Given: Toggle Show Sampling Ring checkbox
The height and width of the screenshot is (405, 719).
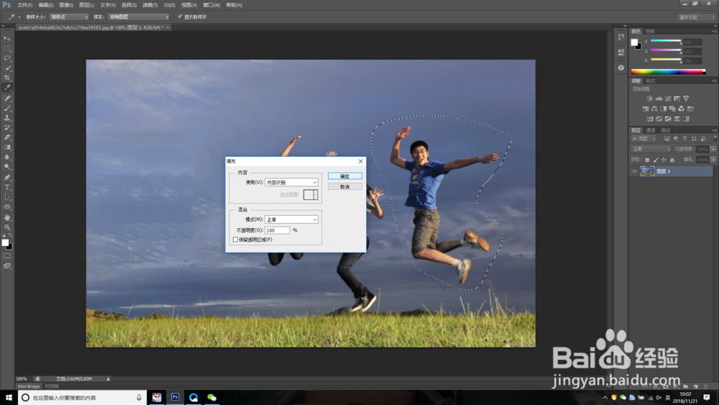Looking at the screenshot, I should click(180, 17).
